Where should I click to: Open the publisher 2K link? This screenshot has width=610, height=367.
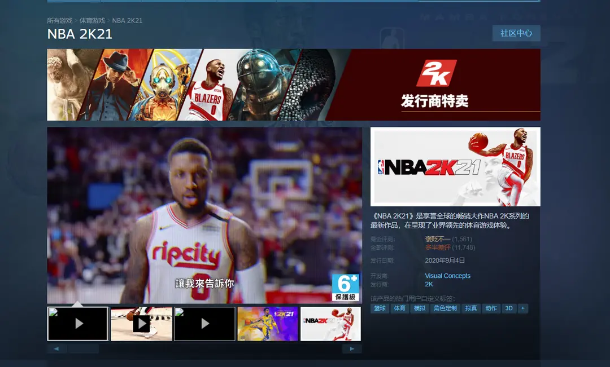[429, 284]
